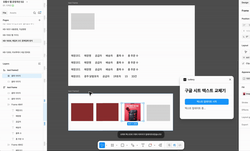The width and height of the screenshot is (250, 151).
Task: Close the cutlery plugin window
Action: (x=230, y=80)
